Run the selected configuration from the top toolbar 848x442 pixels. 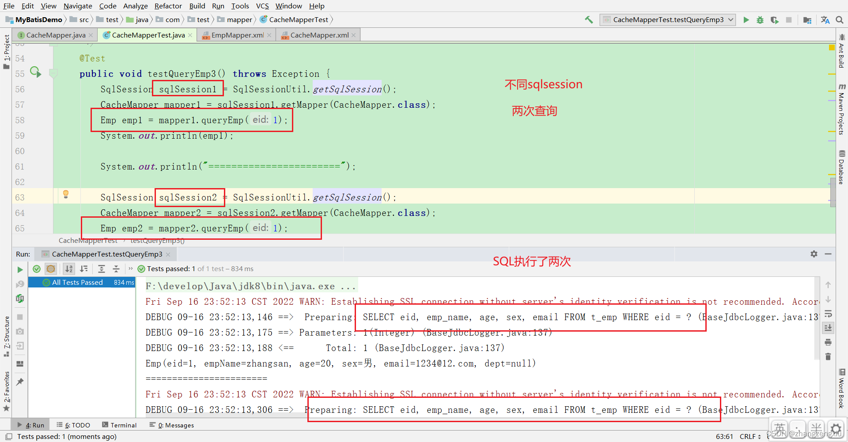click(x=746, y=20)
